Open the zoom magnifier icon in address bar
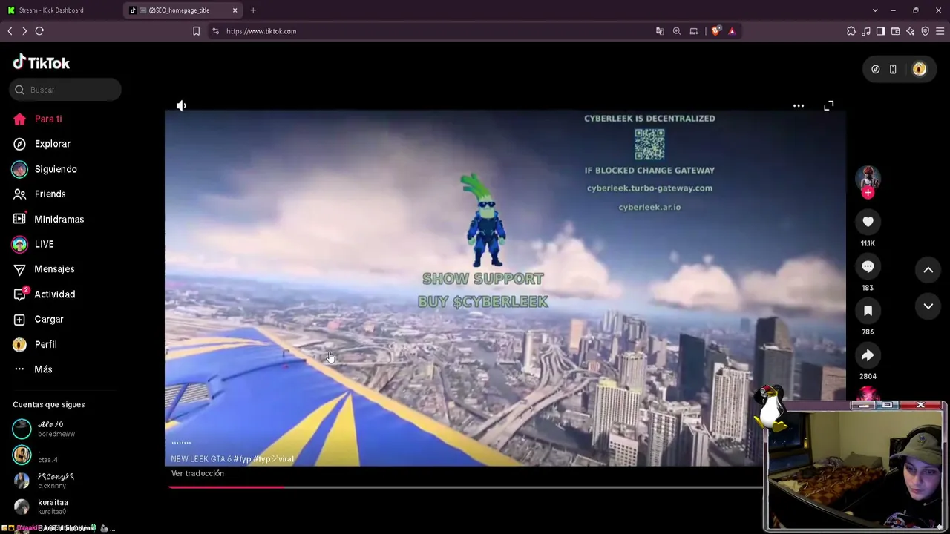 [677, 31]
